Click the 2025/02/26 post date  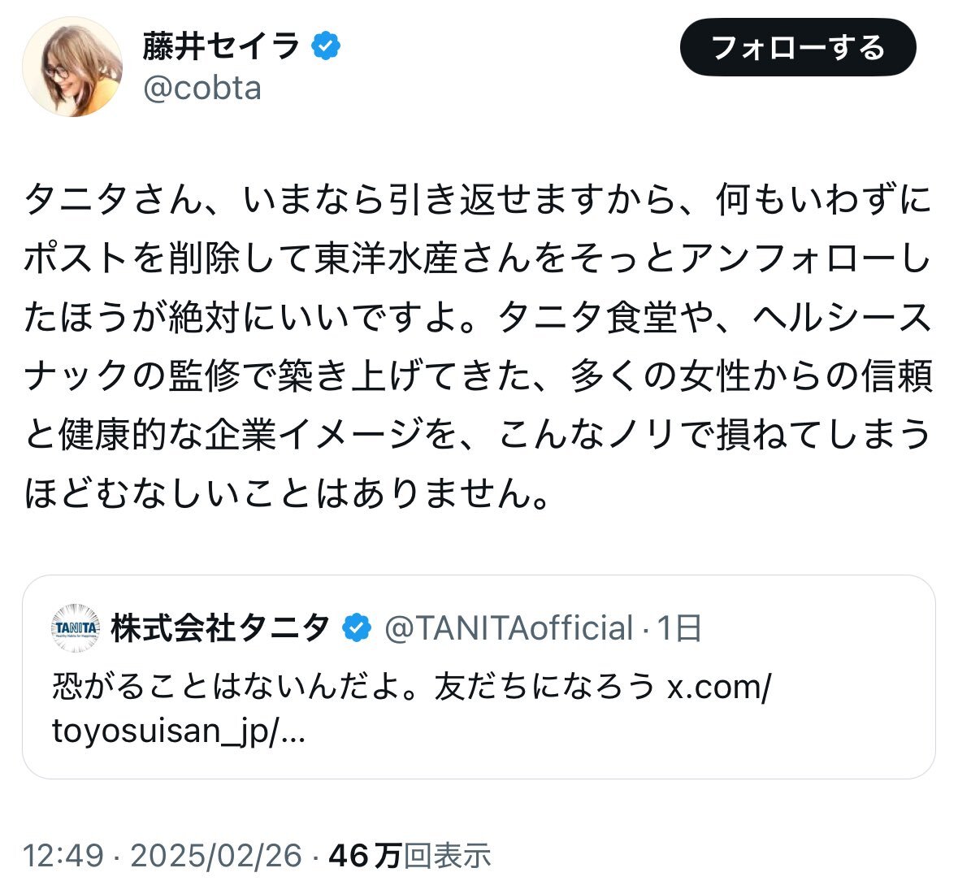pos(216,855)
